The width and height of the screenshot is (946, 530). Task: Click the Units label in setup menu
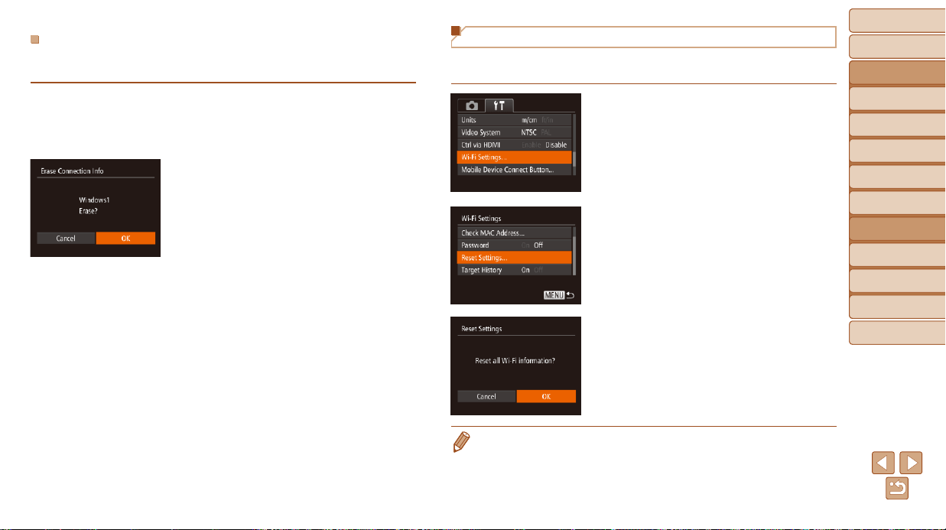(469, 120)
